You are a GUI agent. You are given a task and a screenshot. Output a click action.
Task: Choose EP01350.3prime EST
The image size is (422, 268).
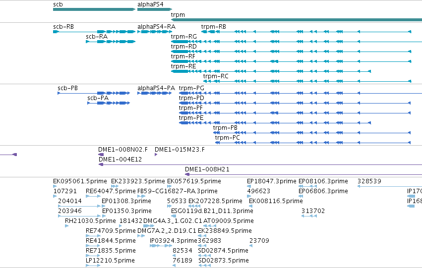104,216
